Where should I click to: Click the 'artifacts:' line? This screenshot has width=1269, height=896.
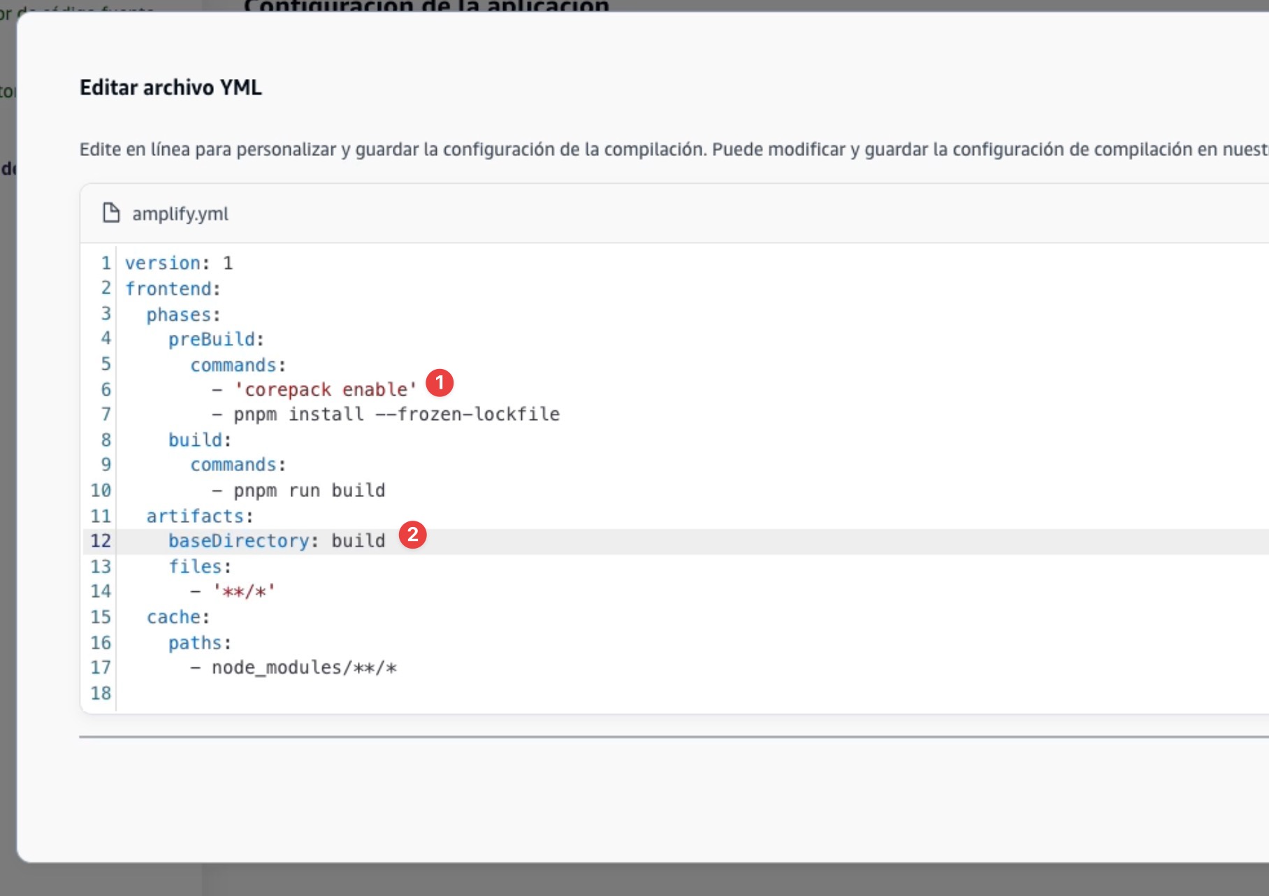(x=200, y=516)
